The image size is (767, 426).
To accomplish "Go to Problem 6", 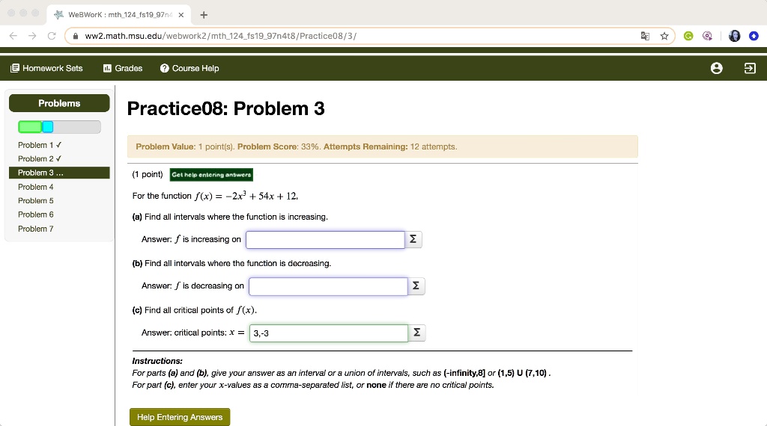I will (x=36, y=214).
